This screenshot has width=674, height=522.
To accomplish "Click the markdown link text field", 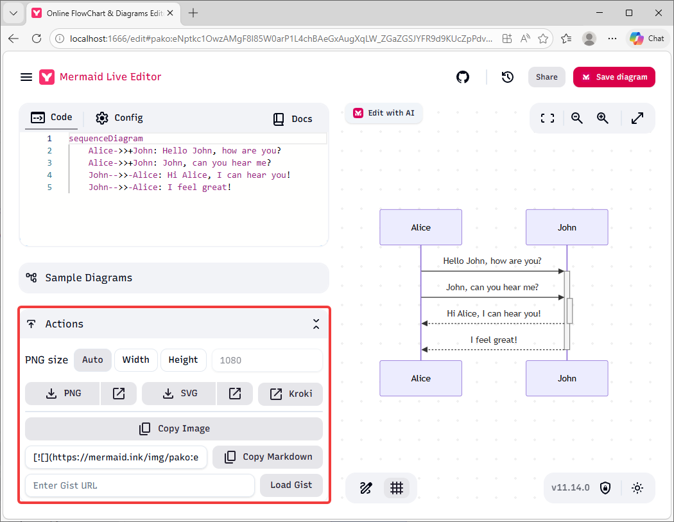I will pyautogui.click(x=116, y=457).
